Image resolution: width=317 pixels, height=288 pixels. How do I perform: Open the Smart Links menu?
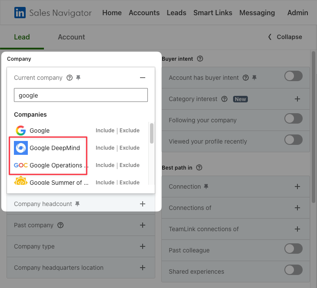point(213,13)
